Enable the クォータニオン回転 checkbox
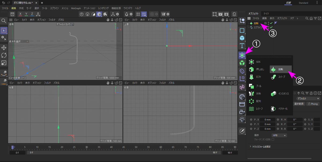Screen dimensions: 322x162 pos(273,139)
